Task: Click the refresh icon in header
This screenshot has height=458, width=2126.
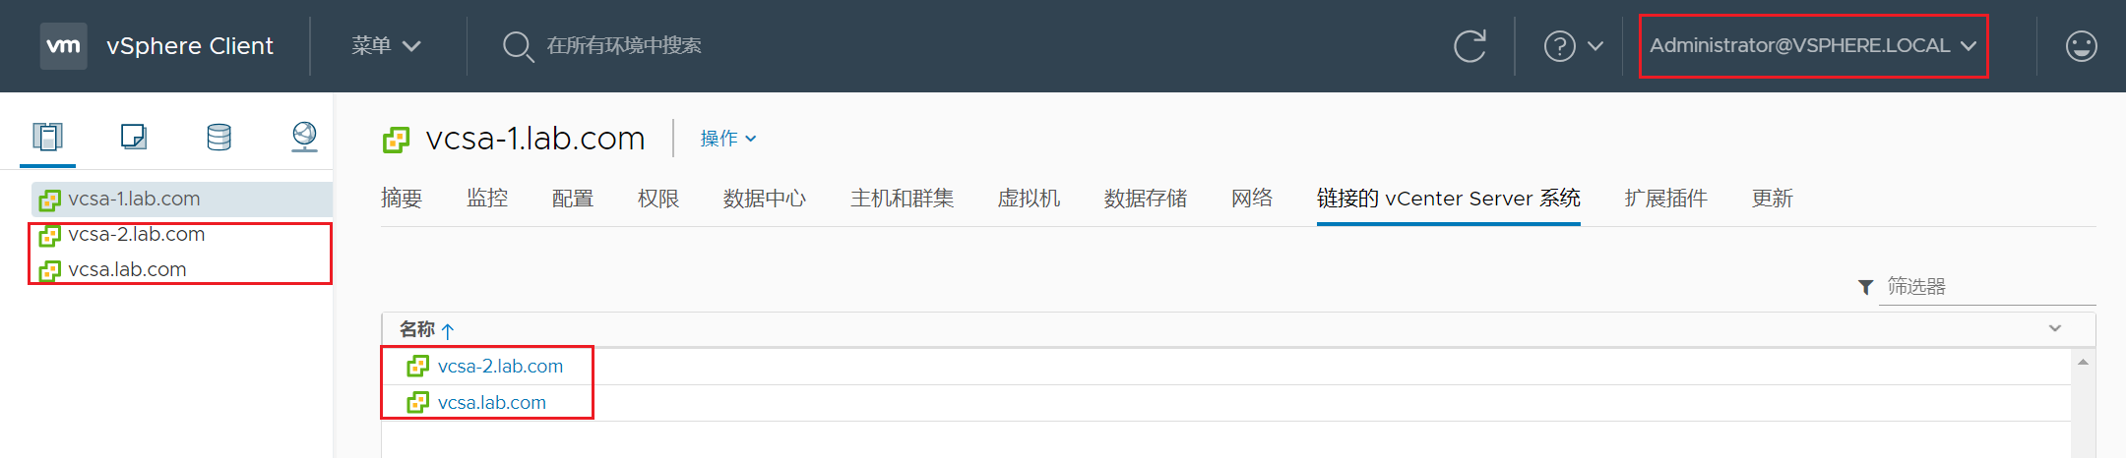Action: click(x=1469, y=46)
